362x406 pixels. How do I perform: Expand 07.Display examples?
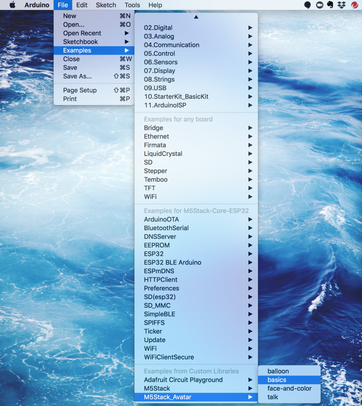tap(196, 71)
